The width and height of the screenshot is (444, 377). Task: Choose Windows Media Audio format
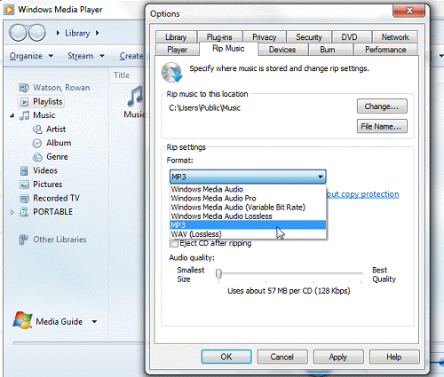[248, 189]
